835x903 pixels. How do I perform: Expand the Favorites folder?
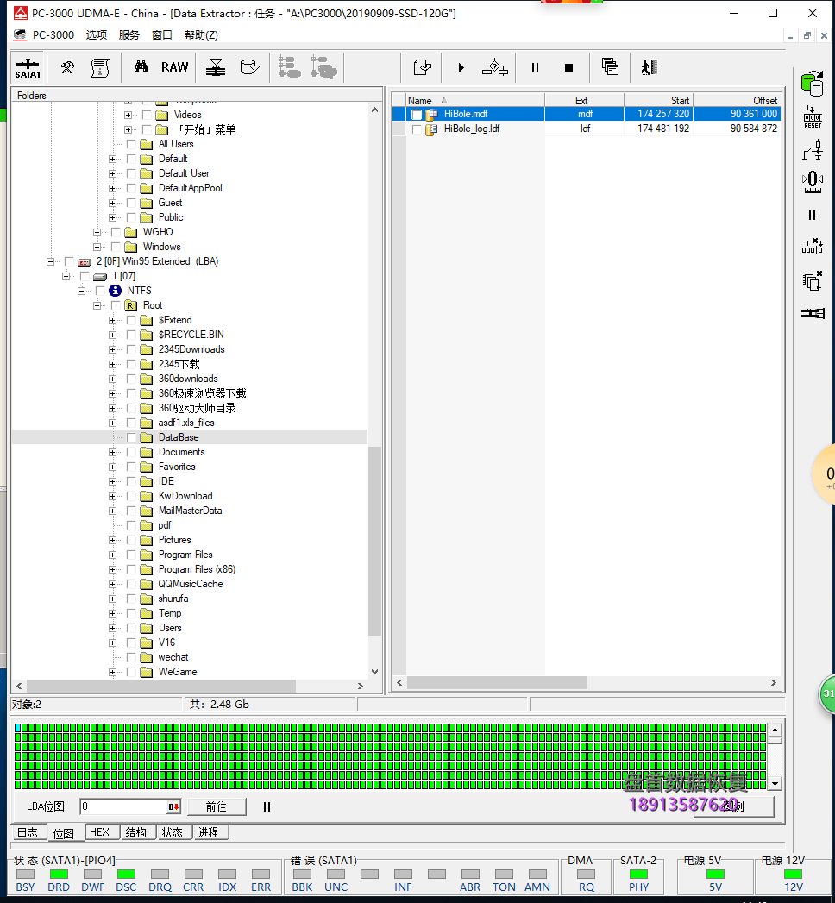coord(112,467)
